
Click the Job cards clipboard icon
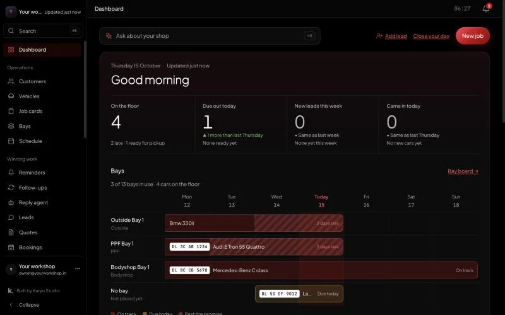(11, 112)
